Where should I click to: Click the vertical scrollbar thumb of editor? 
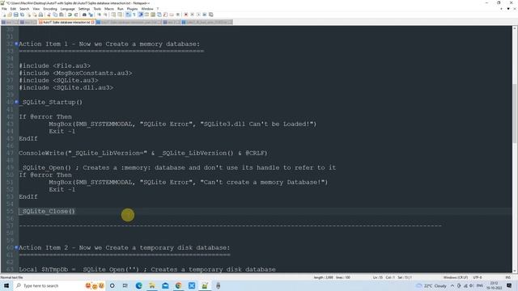[x=515, y=113]
